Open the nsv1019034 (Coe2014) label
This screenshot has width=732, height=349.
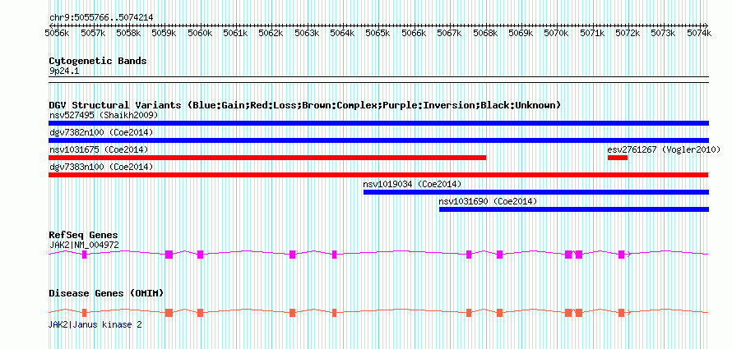click(x=412, y=184)
